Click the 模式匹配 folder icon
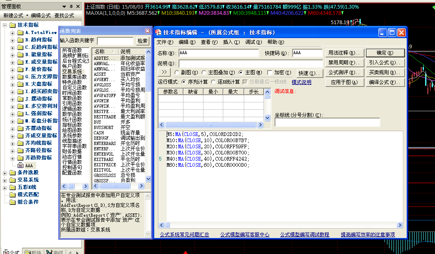Viewport: 435px width, 254px height. click(12, 195)
